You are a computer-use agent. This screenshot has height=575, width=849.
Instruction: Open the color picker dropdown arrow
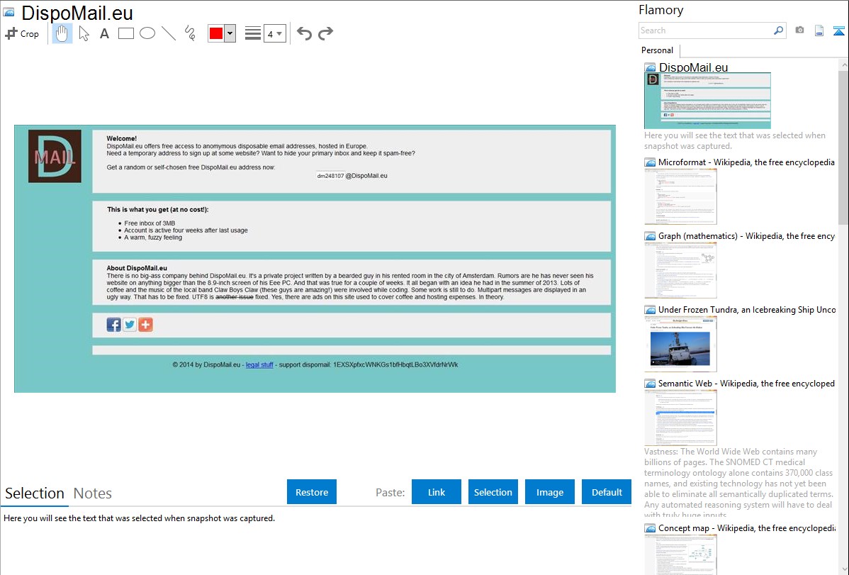pos(230,33)
